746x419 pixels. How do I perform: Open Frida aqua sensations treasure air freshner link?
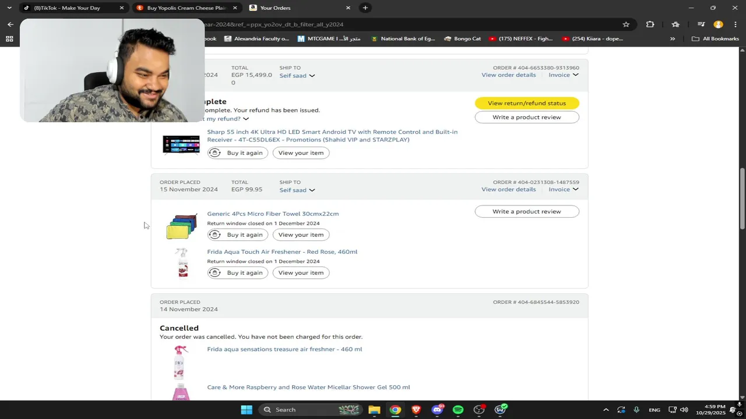coord(284,349)
